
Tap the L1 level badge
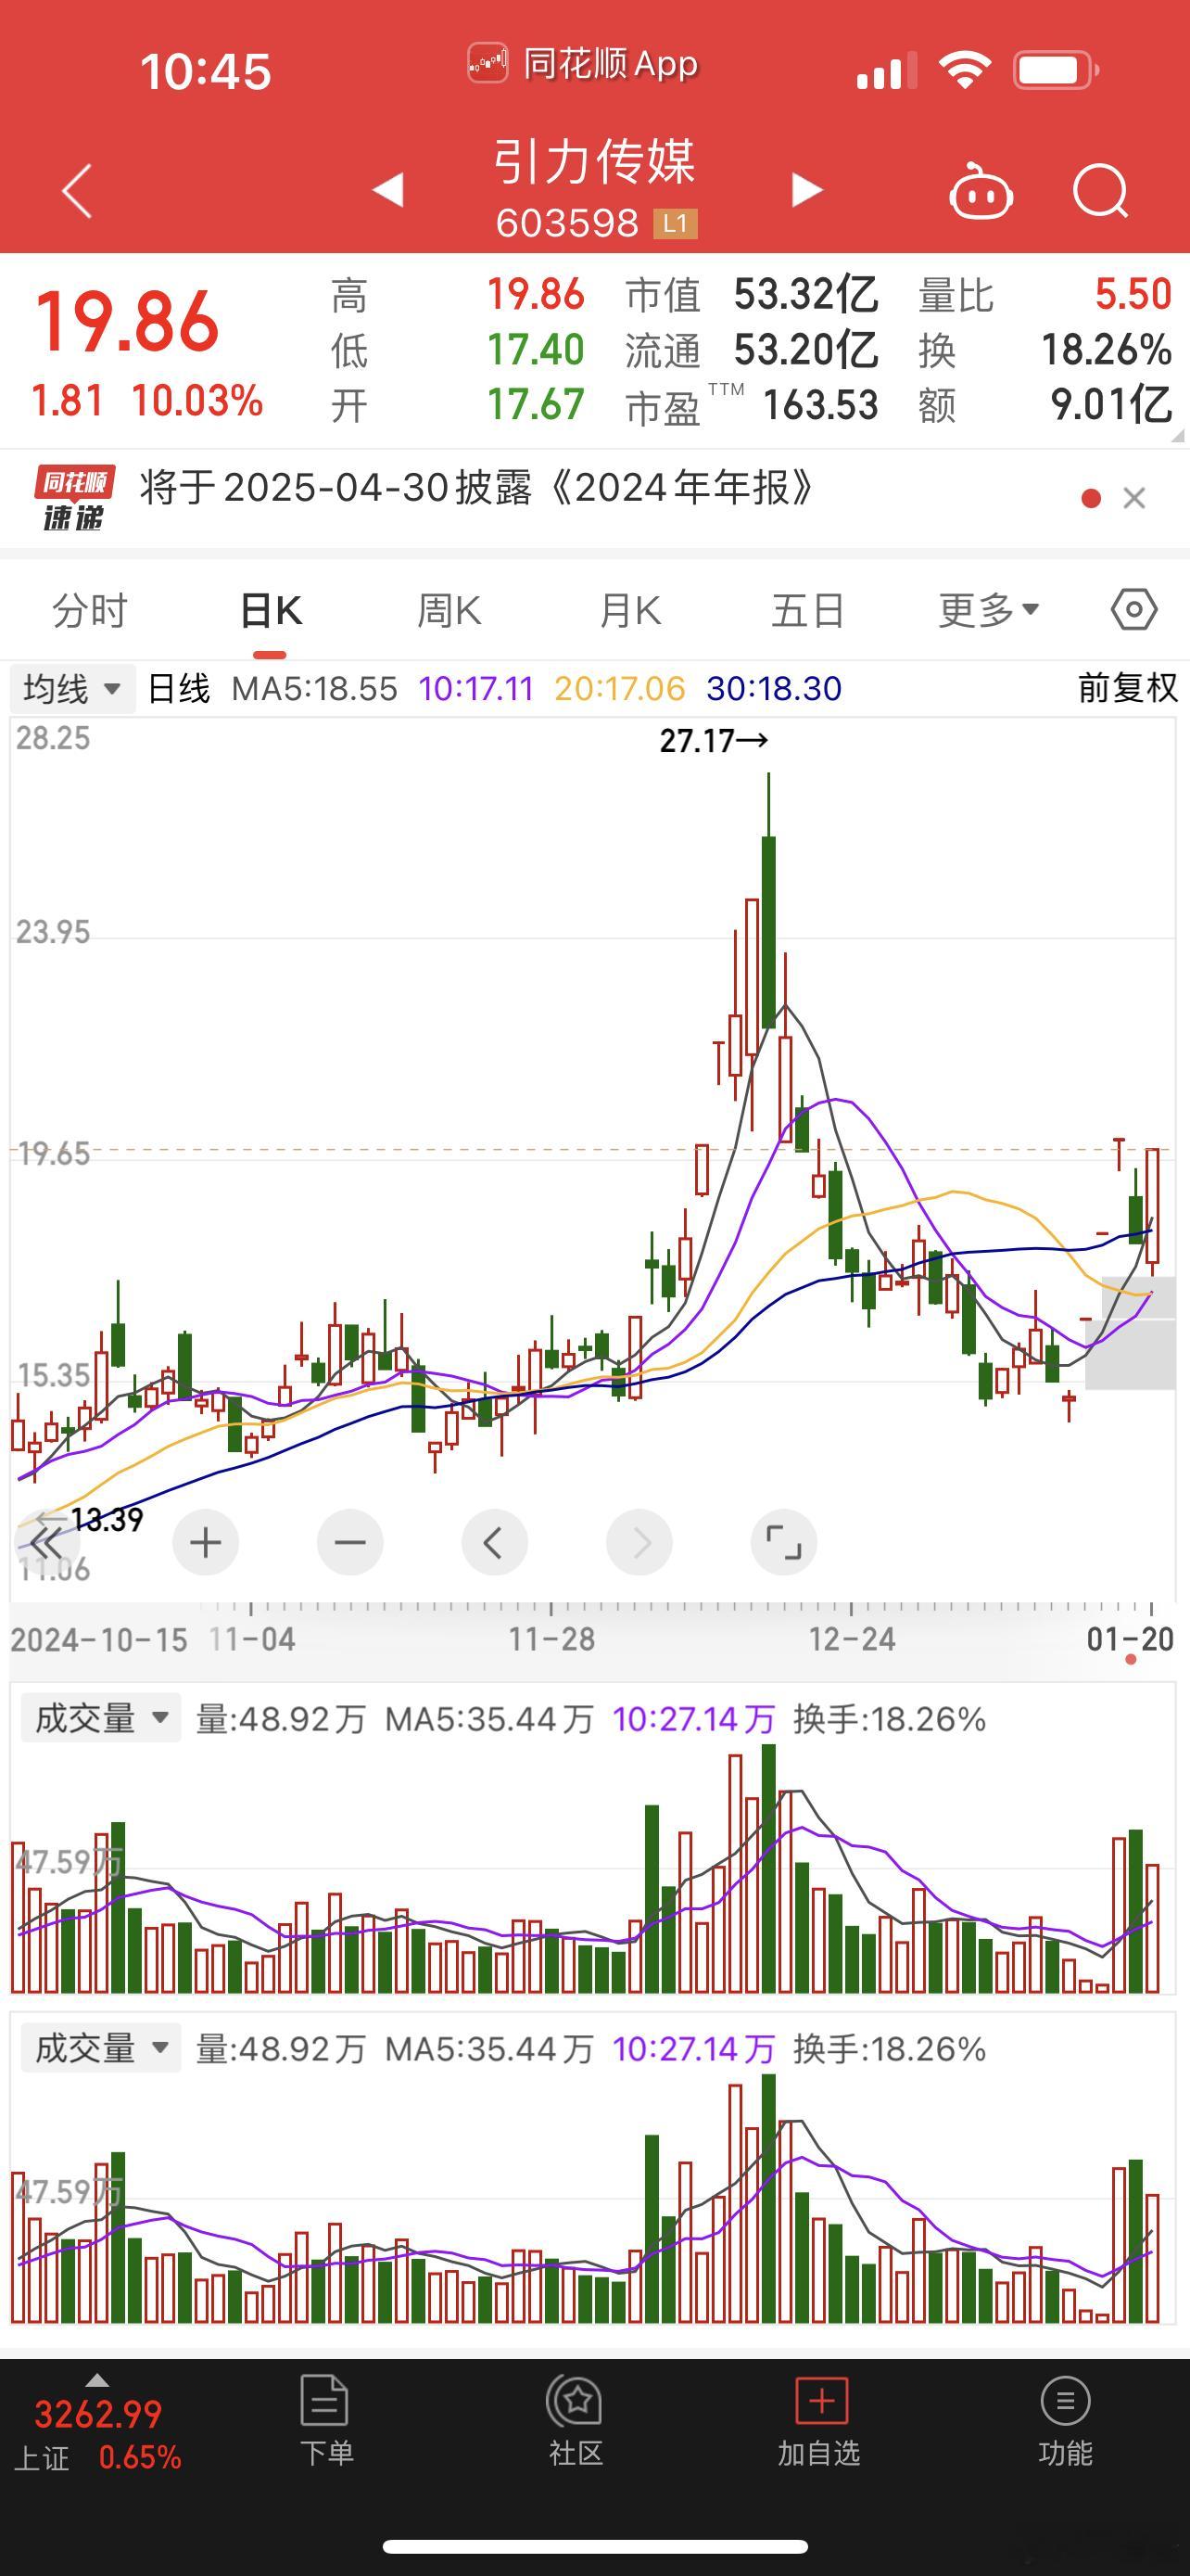(x=676, y=224)
